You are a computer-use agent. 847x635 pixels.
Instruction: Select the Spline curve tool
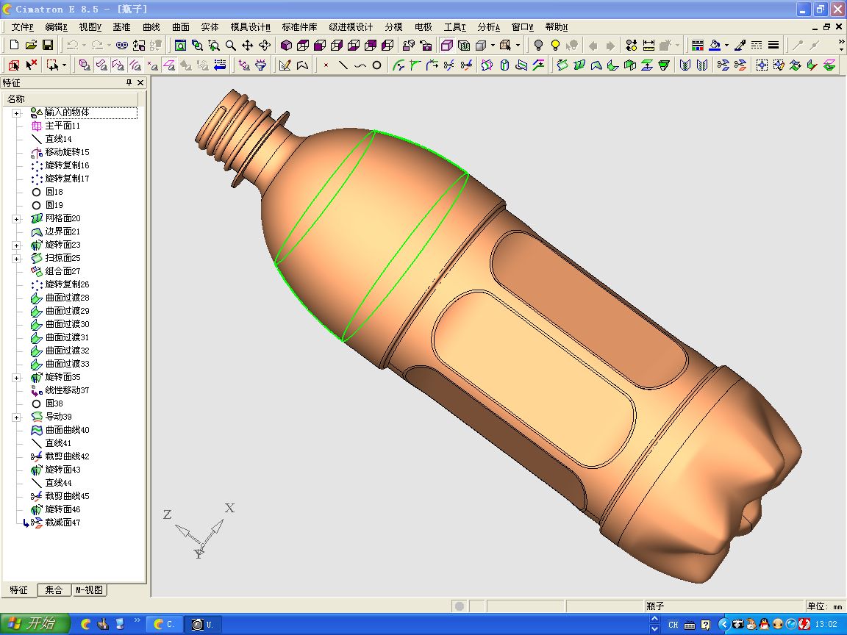click(360, 65)
